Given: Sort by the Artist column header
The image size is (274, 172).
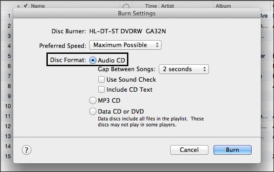Looking at the screenshot, I should (167, 6).
